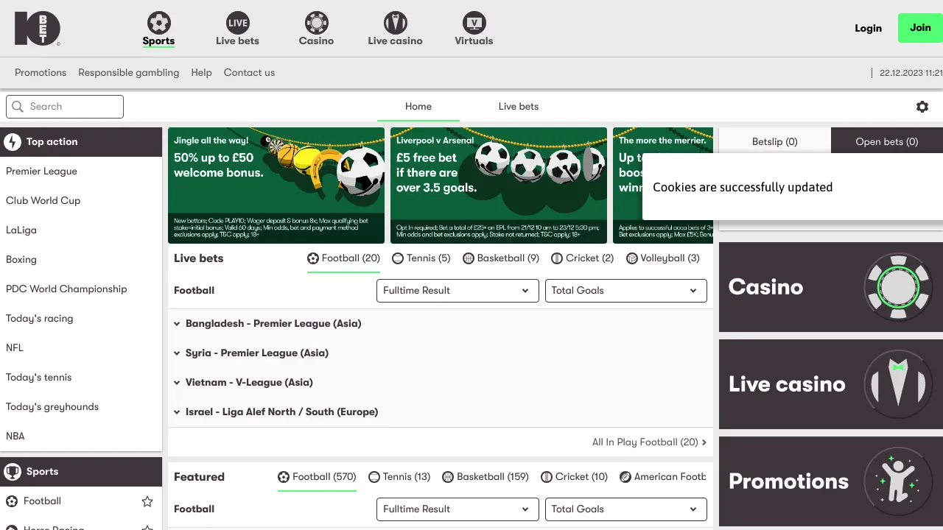Select the Sports icon in the header

(x=158, y=22)
